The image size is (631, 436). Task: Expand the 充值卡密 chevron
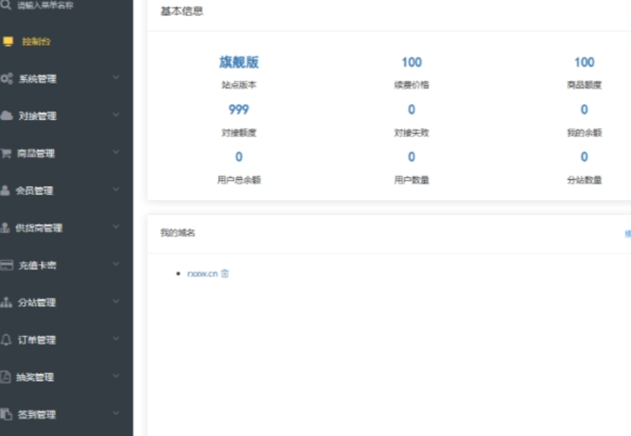[x=116, y=264]
